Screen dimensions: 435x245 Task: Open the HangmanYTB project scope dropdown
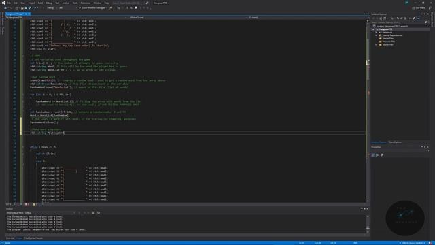(x=66, y=18)
